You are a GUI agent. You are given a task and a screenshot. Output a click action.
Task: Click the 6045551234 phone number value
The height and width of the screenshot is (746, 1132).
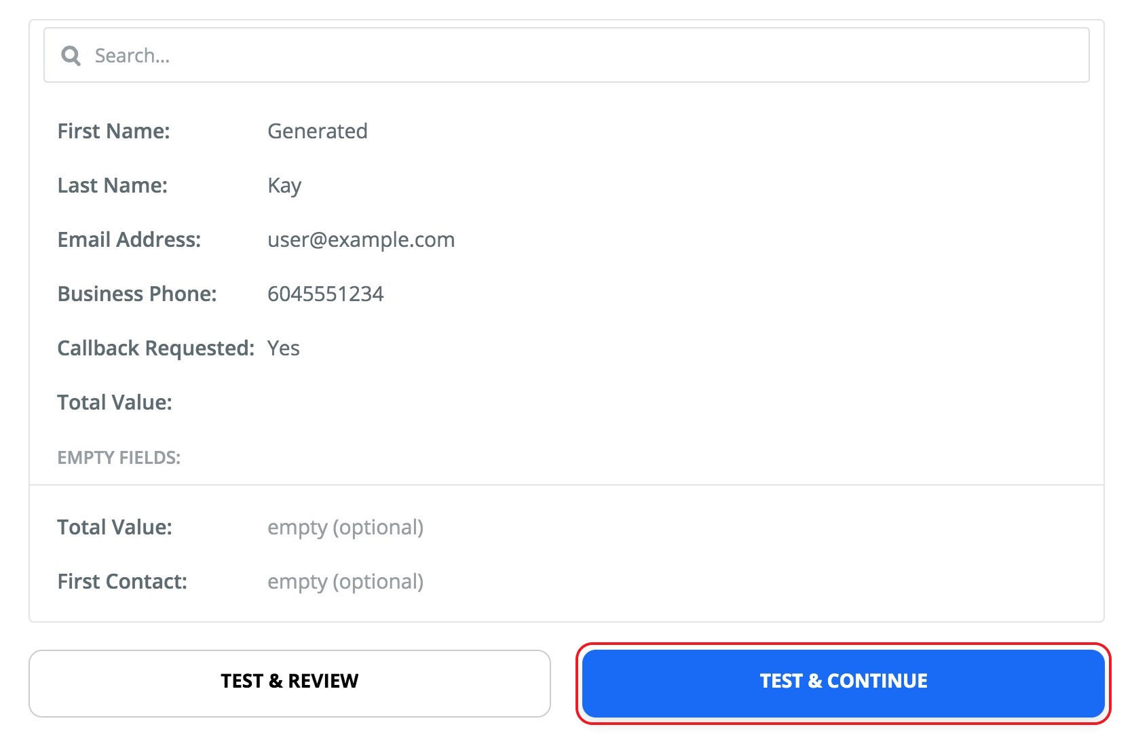click(325, 294)
